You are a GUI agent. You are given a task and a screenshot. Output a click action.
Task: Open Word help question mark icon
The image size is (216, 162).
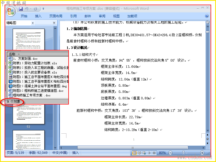click(x=207, y=16)
